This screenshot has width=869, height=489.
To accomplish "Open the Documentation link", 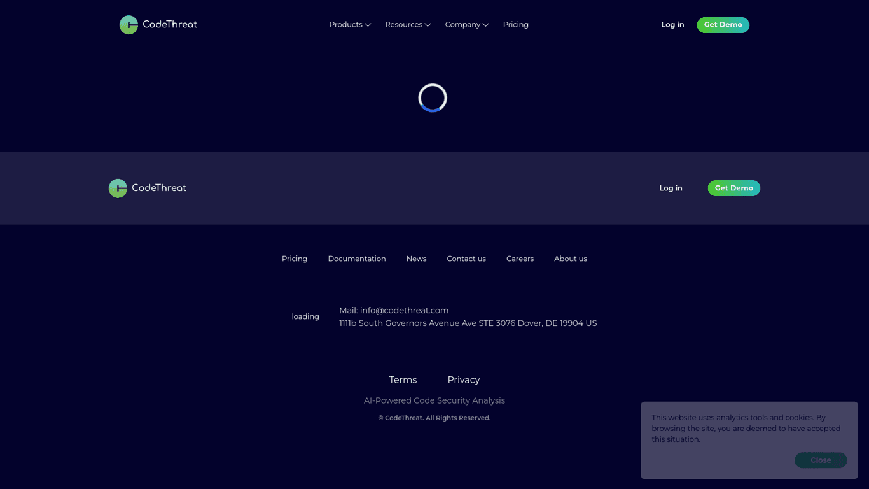I will [x=357, y=259].
